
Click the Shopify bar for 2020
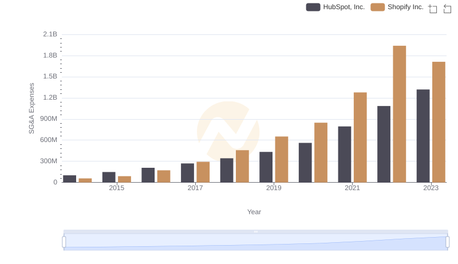tap(321, 152)
